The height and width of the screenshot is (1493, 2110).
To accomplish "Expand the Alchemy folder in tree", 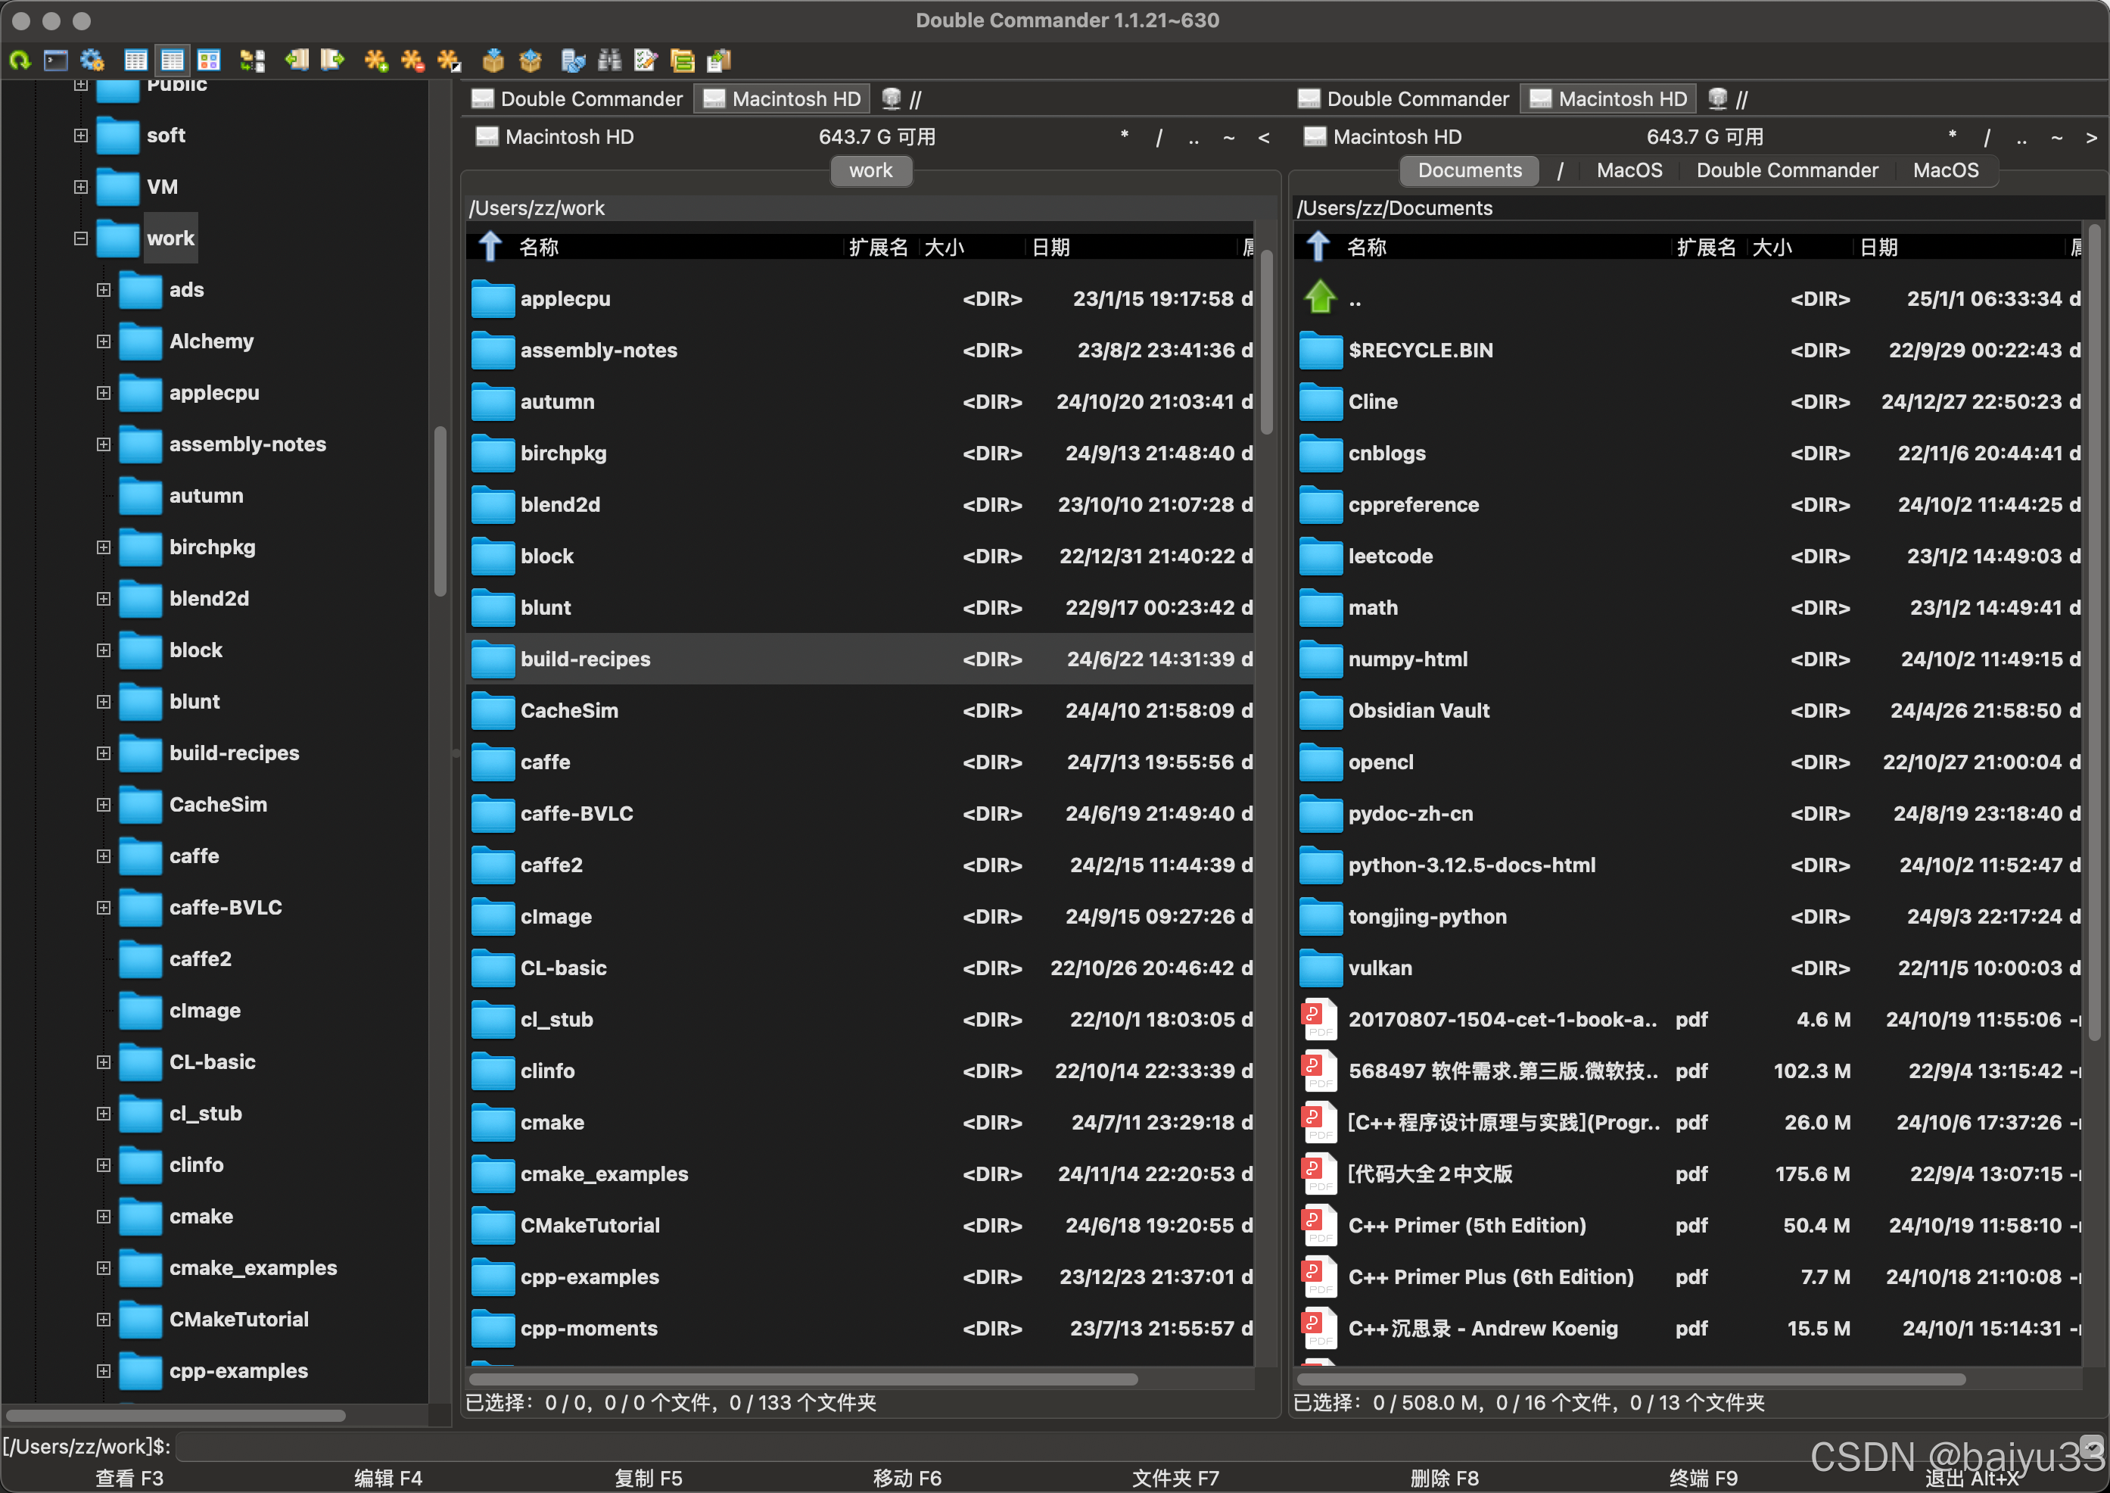I will pos(104,341).
